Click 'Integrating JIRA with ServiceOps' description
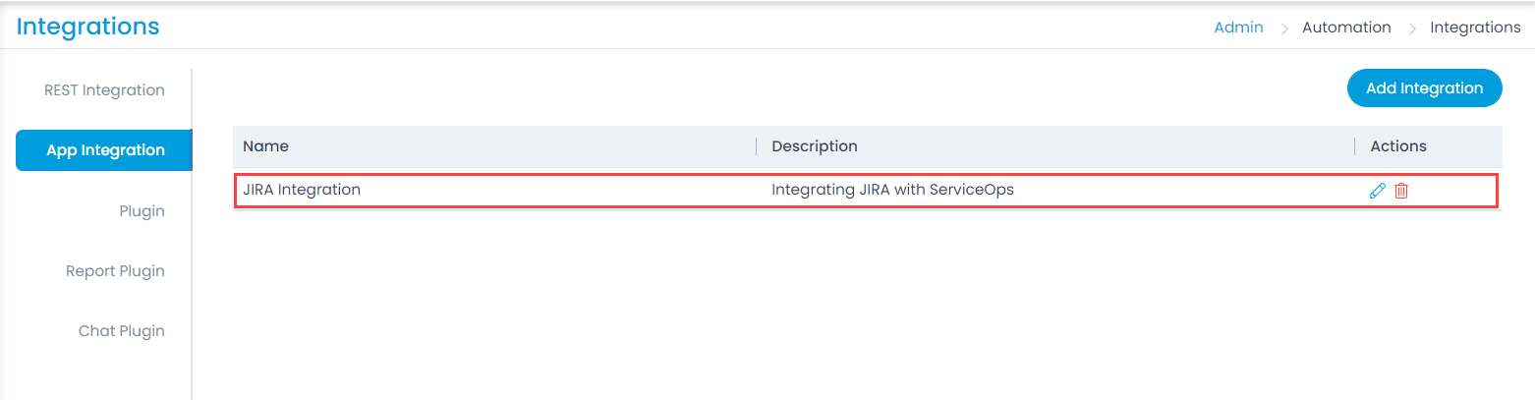Viewport: 1535px width, 400px height. [x=892, y=190]
